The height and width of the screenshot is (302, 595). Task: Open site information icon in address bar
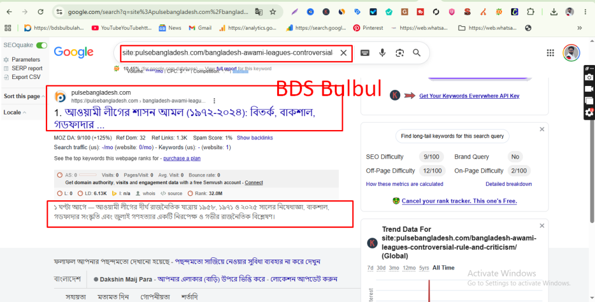[x=60, y=12]
